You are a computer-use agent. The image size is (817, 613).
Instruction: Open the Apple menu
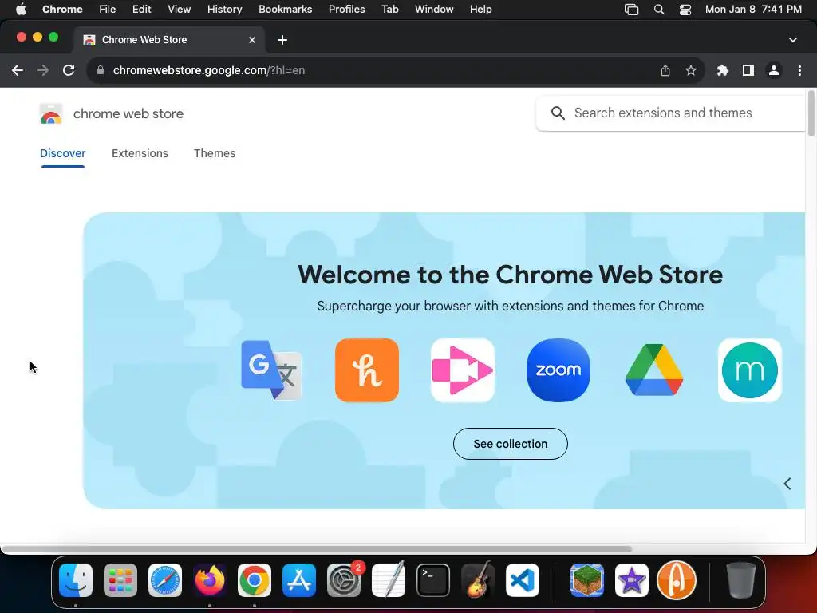click(21, 10)
